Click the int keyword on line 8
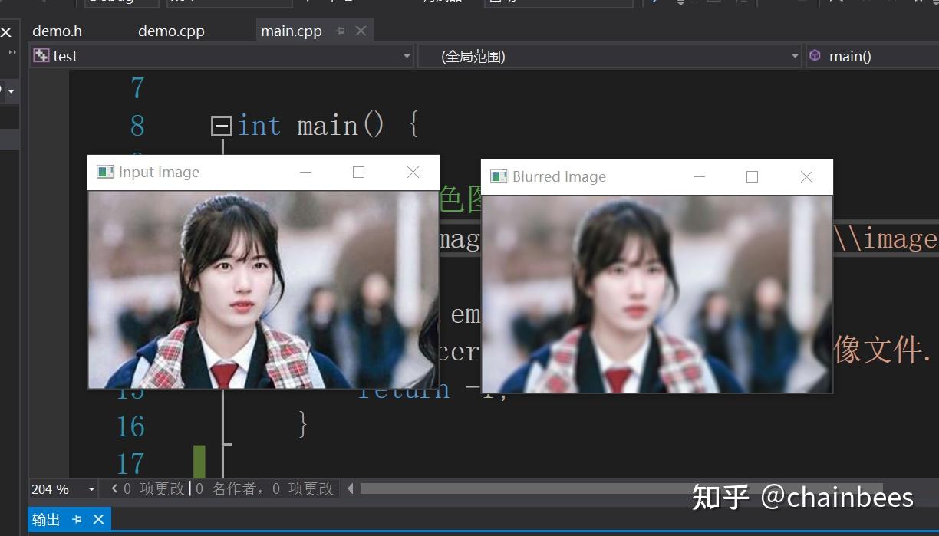This screenshot has width=939, height=536. (259, 125)
